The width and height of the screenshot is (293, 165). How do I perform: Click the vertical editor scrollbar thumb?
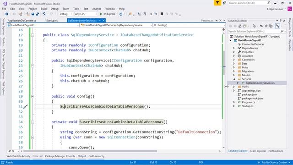point(224,63)
